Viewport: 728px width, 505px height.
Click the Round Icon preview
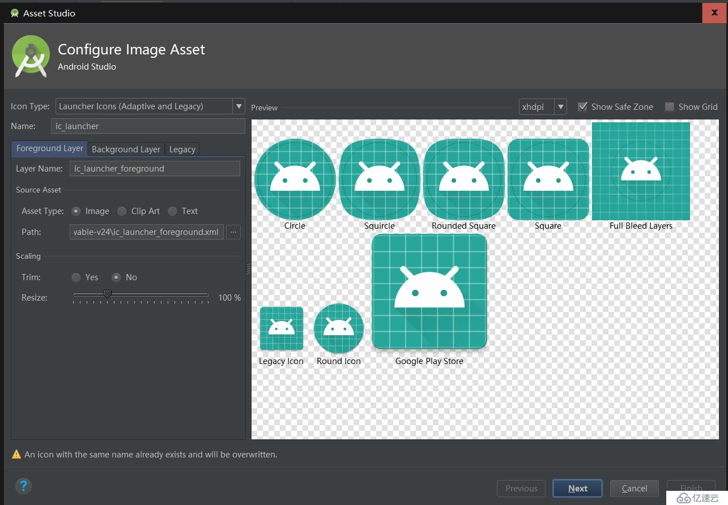(x=339, y=329)
